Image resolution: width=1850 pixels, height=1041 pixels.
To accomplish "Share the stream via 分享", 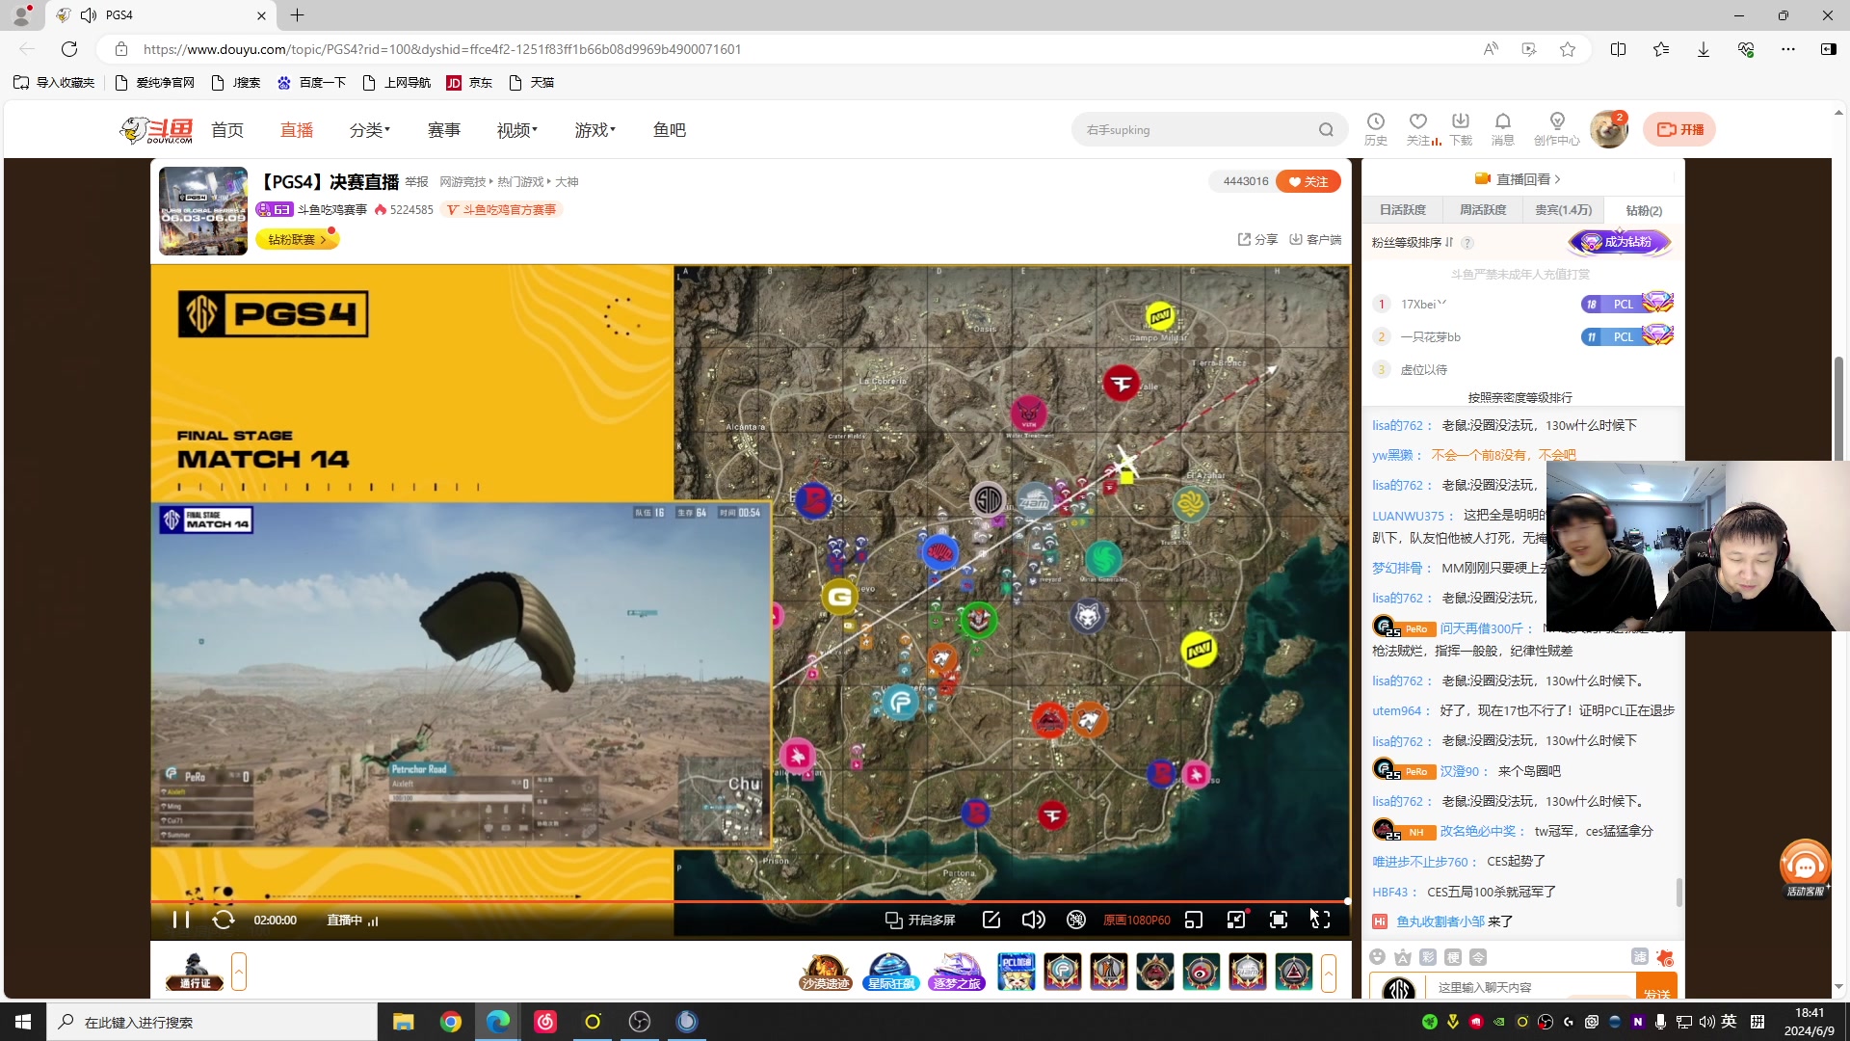I will pos(1257,239).
